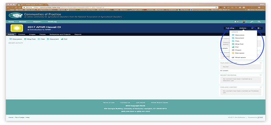Click the pencil create icon in the nav bar
271x125 pixels.
(252, 22)
